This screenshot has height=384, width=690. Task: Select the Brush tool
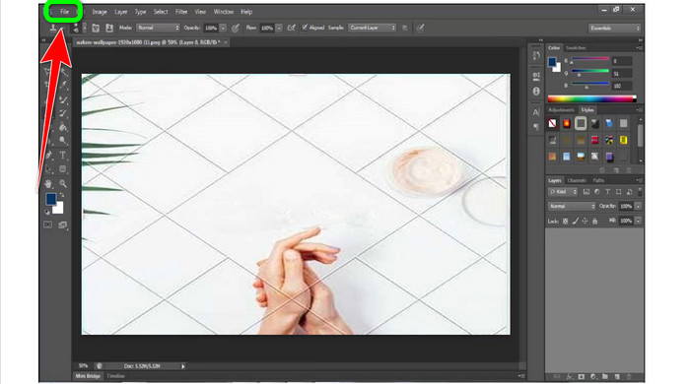[x=63, y=99]
